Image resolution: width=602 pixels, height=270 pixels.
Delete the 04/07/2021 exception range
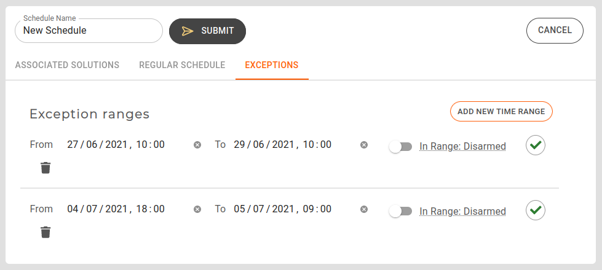click(x=46, y=232)
